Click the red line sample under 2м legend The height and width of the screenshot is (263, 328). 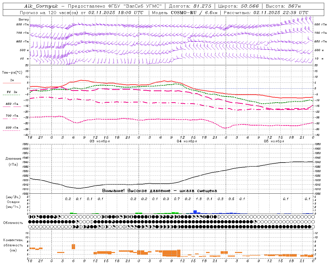(12, 83)
